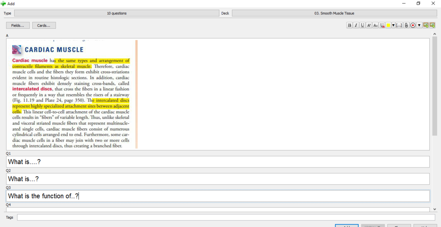Viewport: 441px width, 227px height.
Task: Choose a different deck than Smooth Muscle Tissue
Action: pyautogui.click(x=334, y=13)
